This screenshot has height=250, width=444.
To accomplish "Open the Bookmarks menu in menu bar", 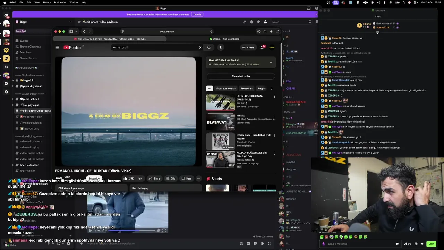I will tap(60, 2).
